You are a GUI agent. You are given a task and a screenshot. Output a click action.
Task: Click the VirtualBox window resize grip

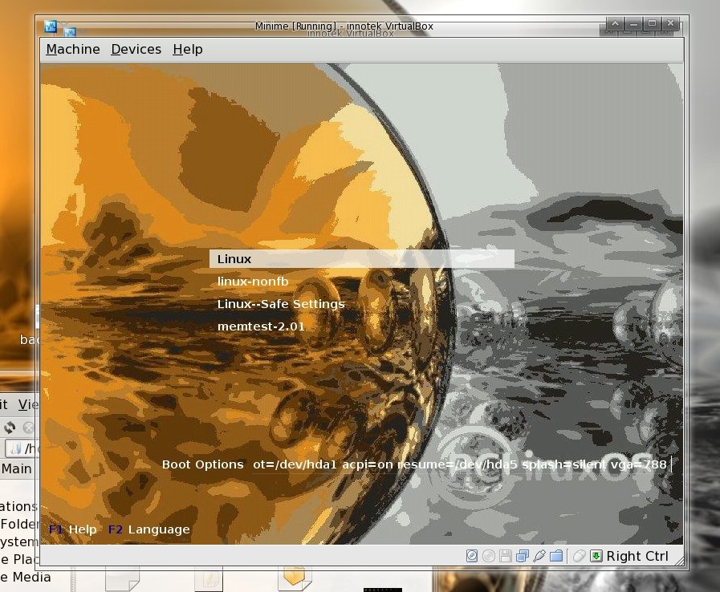point(679,560)
